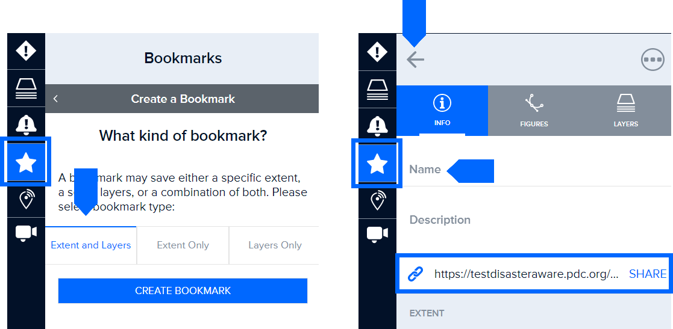Open the alerts bell icon in left sidebar

coord(26,125)
